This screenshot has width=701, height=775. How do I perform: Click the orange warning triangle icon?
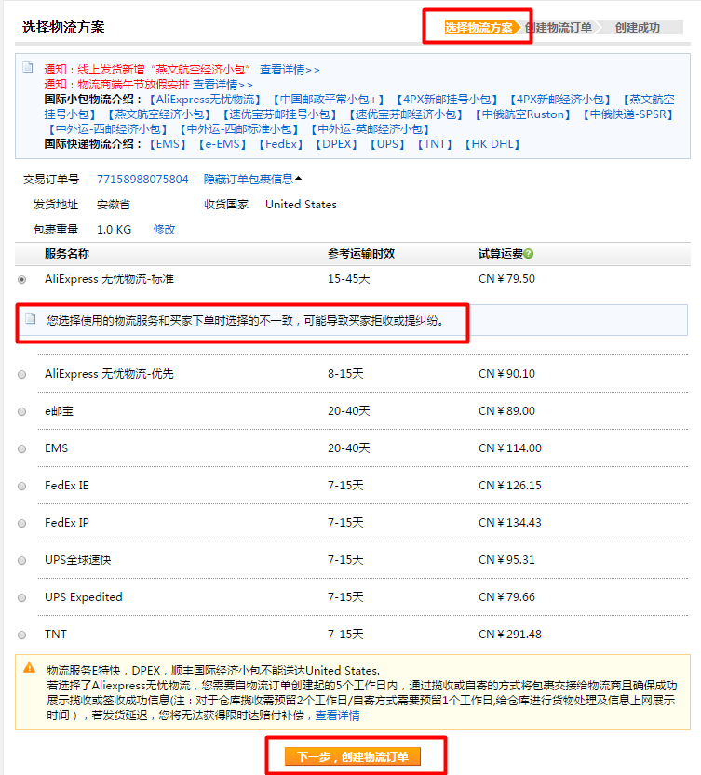[x=29, y=667]
